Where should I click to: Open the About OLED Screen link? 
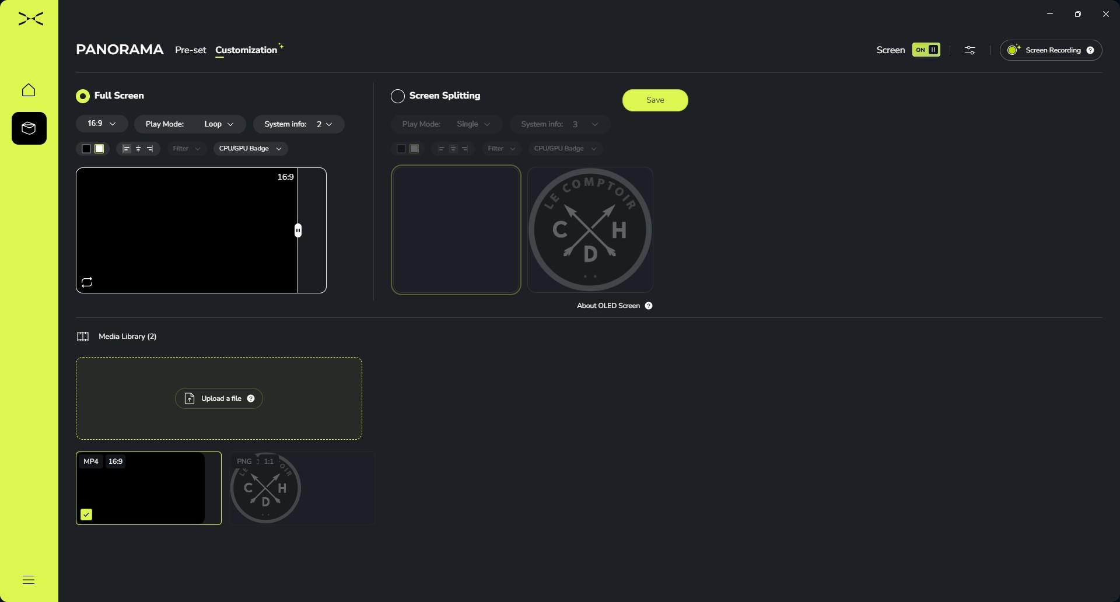click(608, 306)
